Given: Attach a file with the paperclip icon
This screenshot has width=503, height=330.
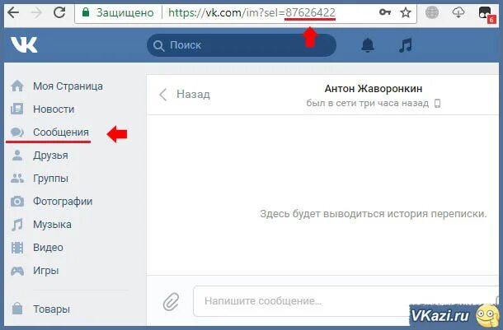Looking at the screenshot, I should click(171, 301).
